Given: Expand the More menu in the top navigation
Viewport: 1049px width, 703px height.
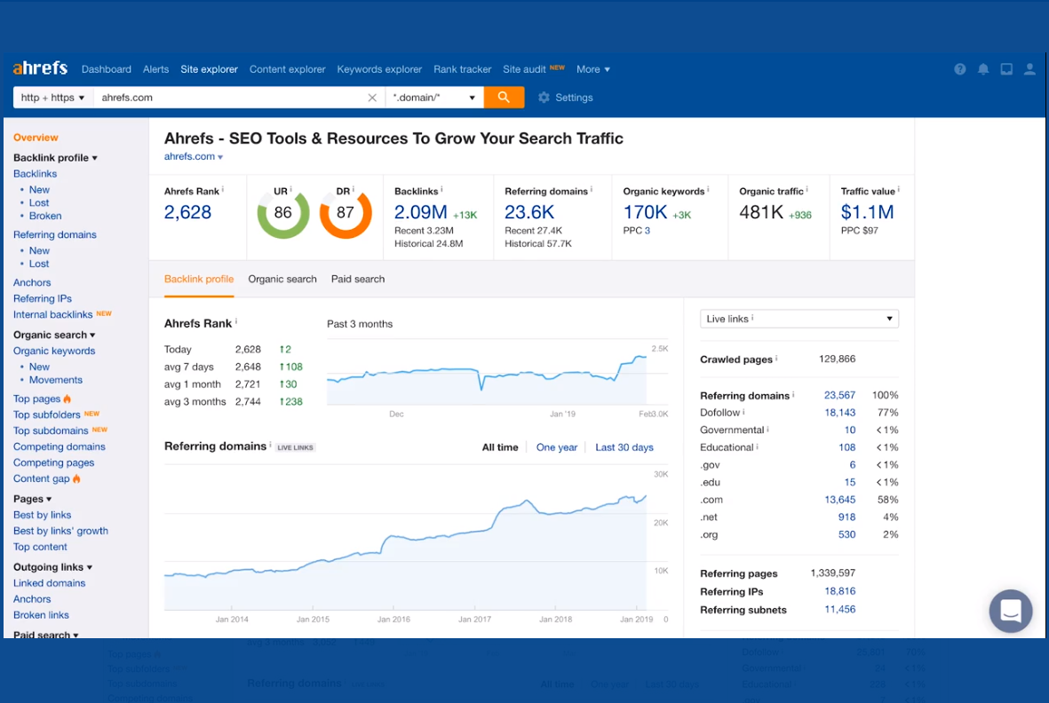Looking at the screenshot, I should [592, 69].
